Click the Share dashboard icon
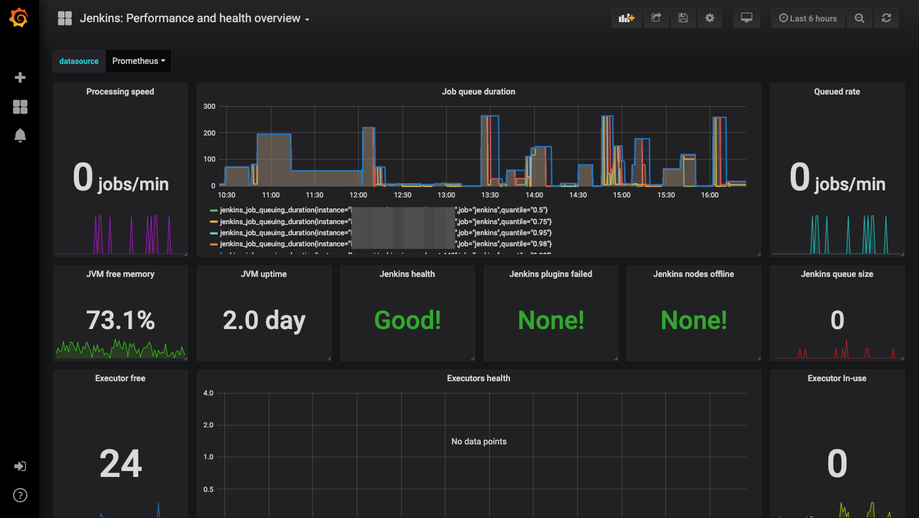The image size is (919, 518). tap(656, 18)
